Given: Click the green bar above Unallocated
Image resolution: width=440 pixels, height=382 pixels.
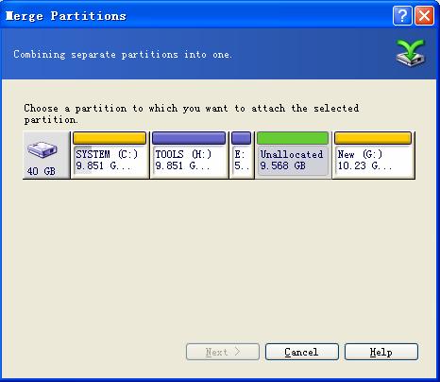Looking at the screenshot, I should (x=293, y=138).
